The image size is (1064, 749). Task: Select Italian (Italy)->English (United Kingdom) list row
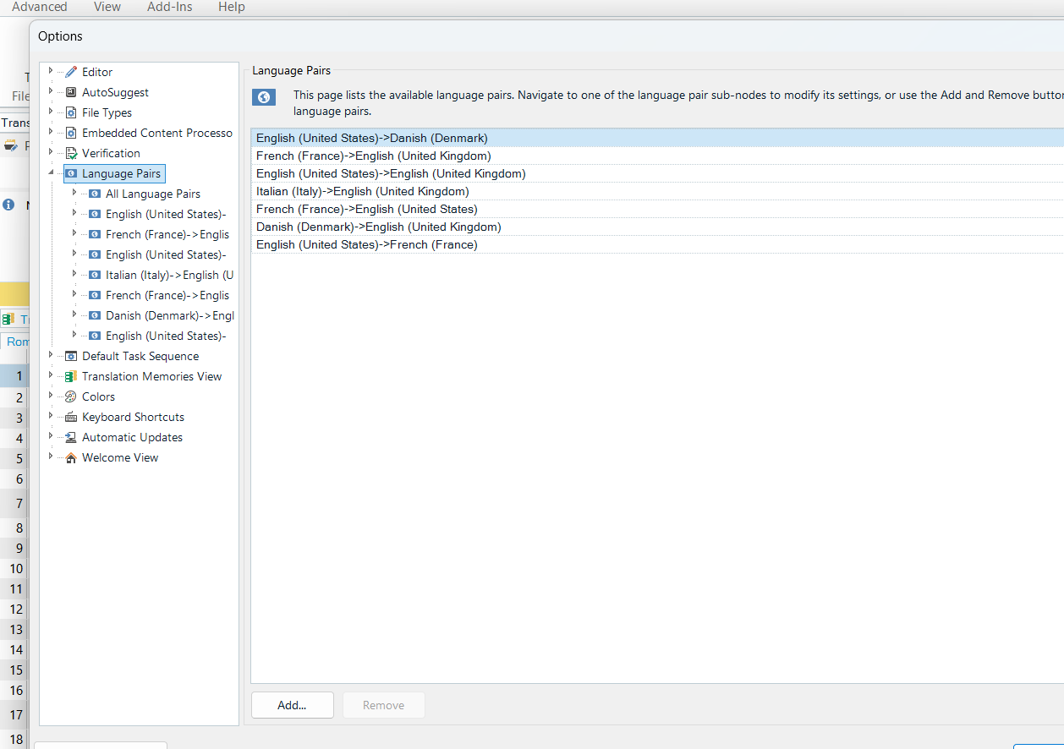[x=657, y=191]
